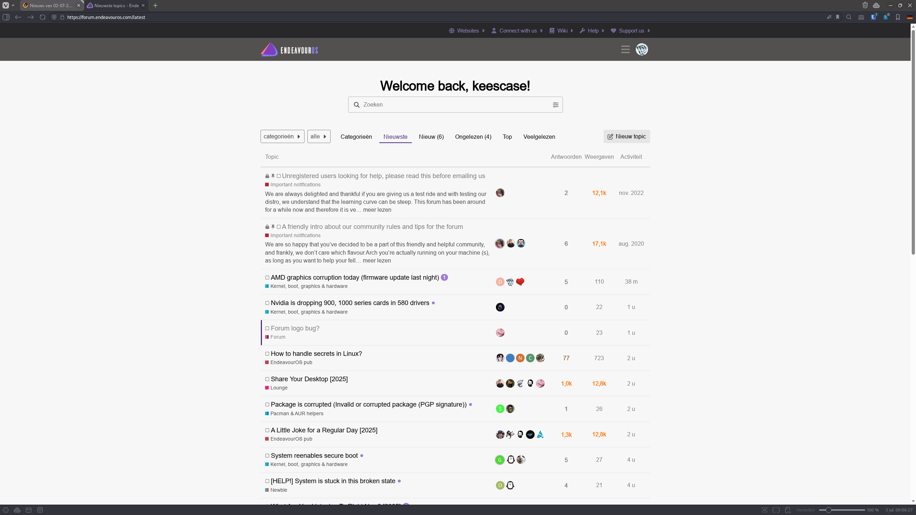916x515 pixels.
Task: Click the browser back arrow
Action: click(x=18, y=17)
